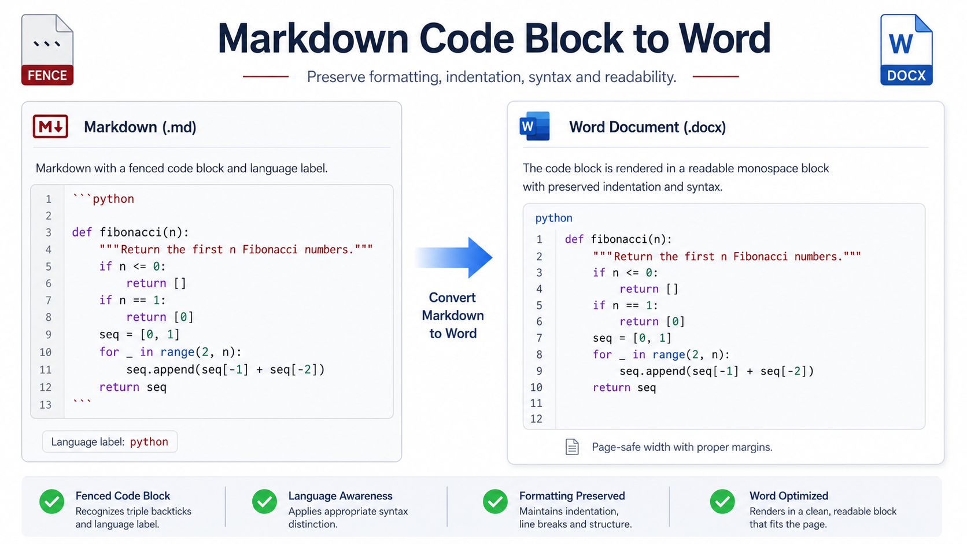
Task: Click 'if n <= 0:' in the Word panel
Action: pyautogui.click(x=625, y=273)
